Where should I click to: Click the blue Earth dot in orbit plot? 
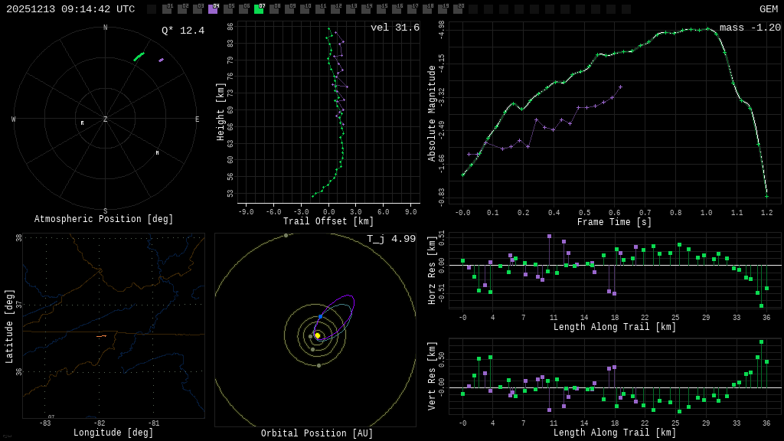(321, 317)
